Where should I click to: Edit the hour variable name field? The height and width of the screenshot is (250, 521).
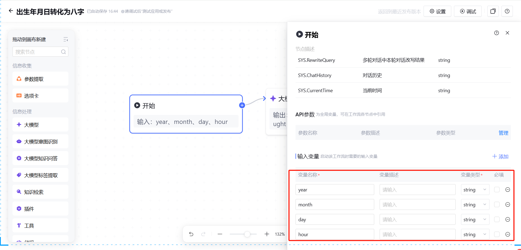coord(335,234)
